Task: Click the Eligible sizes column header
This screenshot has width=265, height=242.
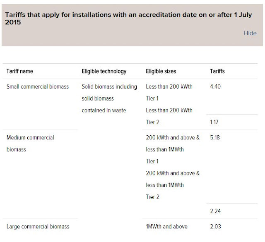Action: pos(161,71)
